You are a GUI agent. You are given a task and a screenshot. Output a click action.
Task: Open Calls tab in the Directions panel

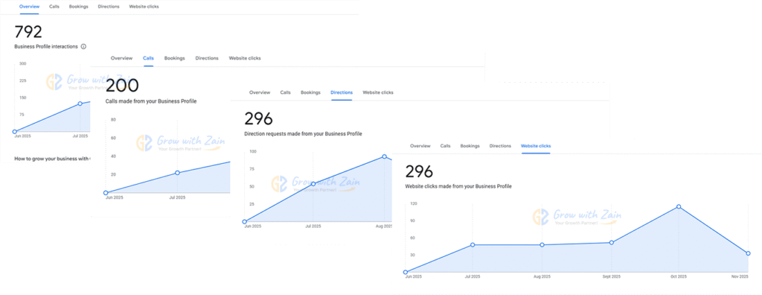click(285, 92)
